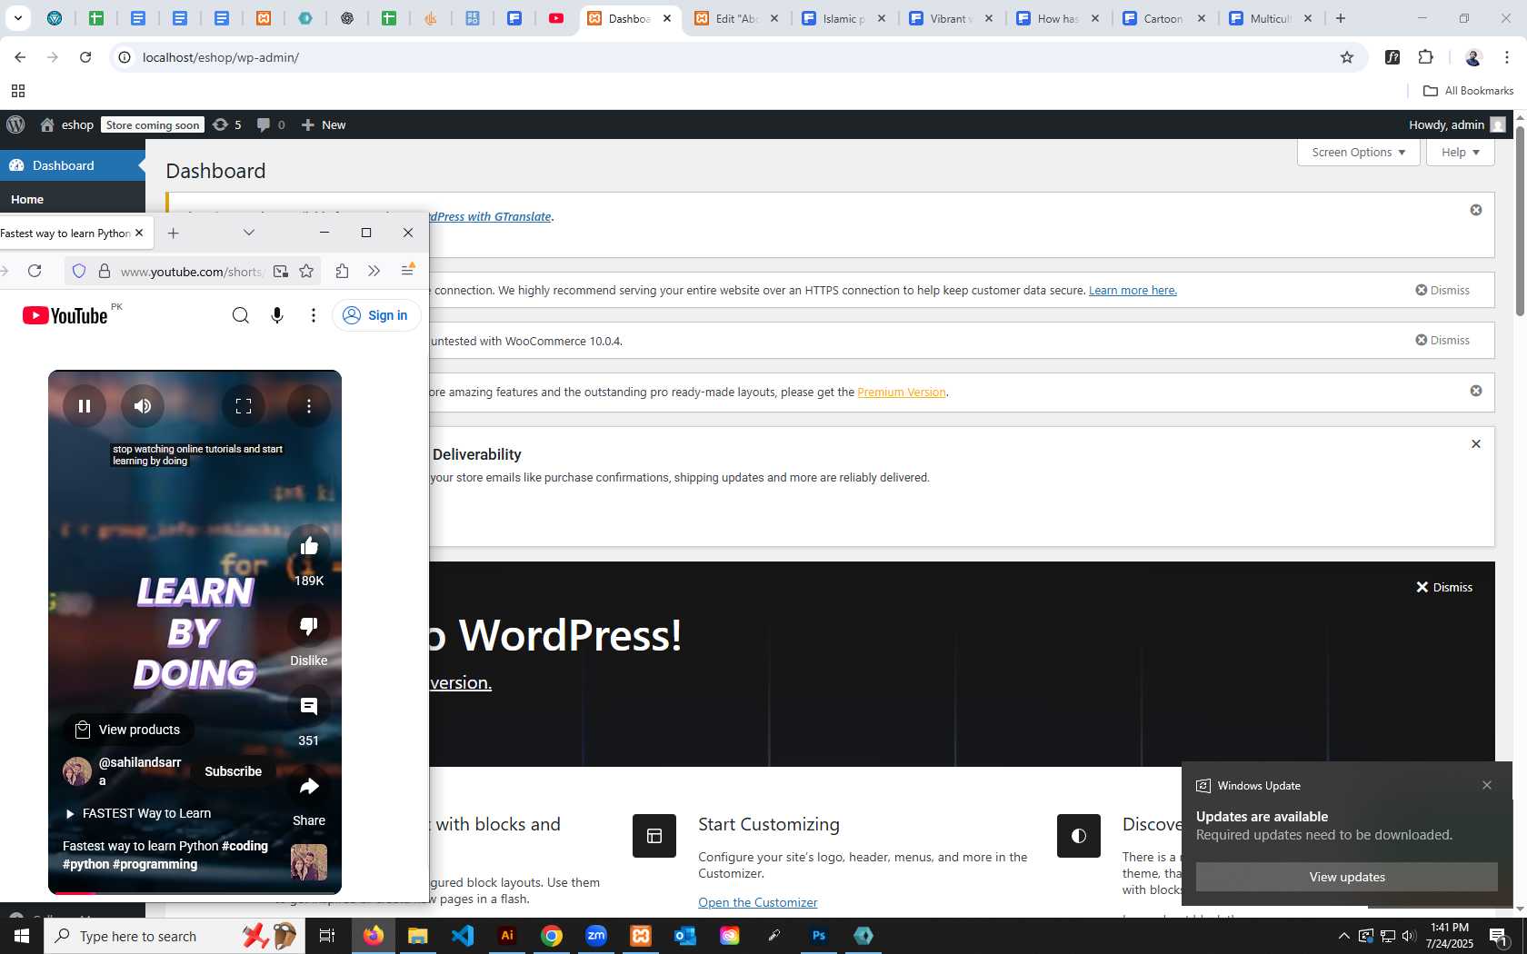
Task: Expand Firefox more tools chevron
Action: [x=374, y=271]
